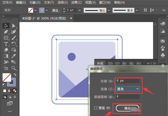Click the fill swatch in the toolbar

click(x=7, y=78)
